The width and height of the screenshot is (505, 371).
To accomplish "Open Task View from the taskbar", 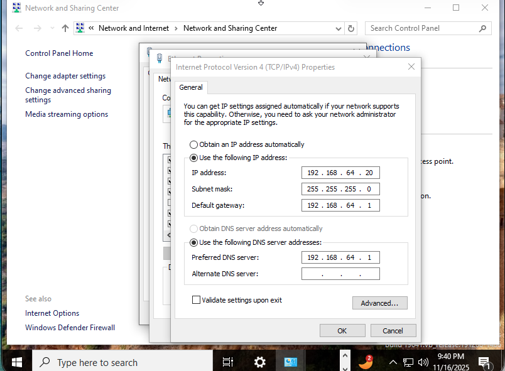I will tap(227, 362).
